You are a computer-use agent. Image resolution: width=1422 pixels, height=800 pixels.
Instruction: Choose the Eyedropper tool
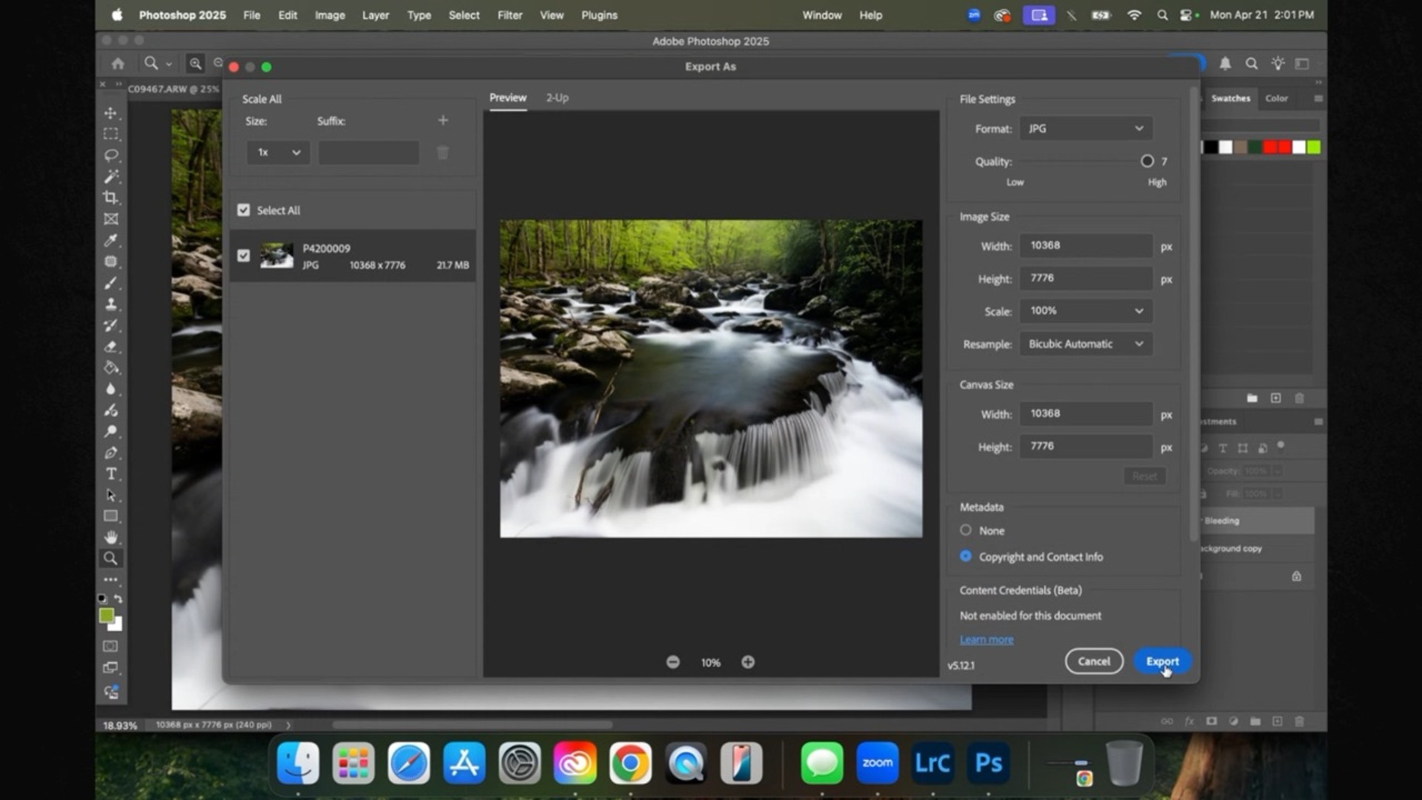pyautogui.click(x=111, y=240)
